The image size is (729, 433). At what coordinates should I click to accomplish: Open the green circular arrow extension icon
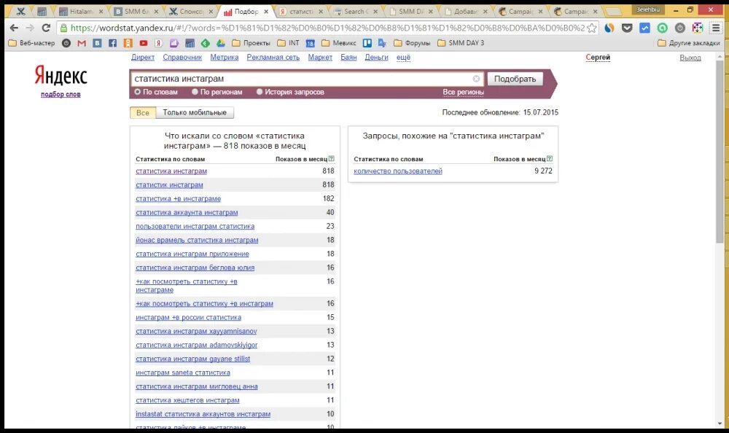(662, 28)
